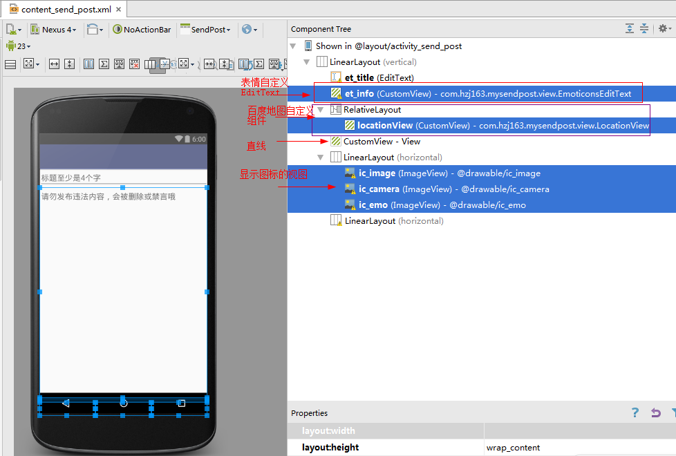
Task: Click the NoActionBar theme selector
Action: pyautogui.click(x=141, y=30)
